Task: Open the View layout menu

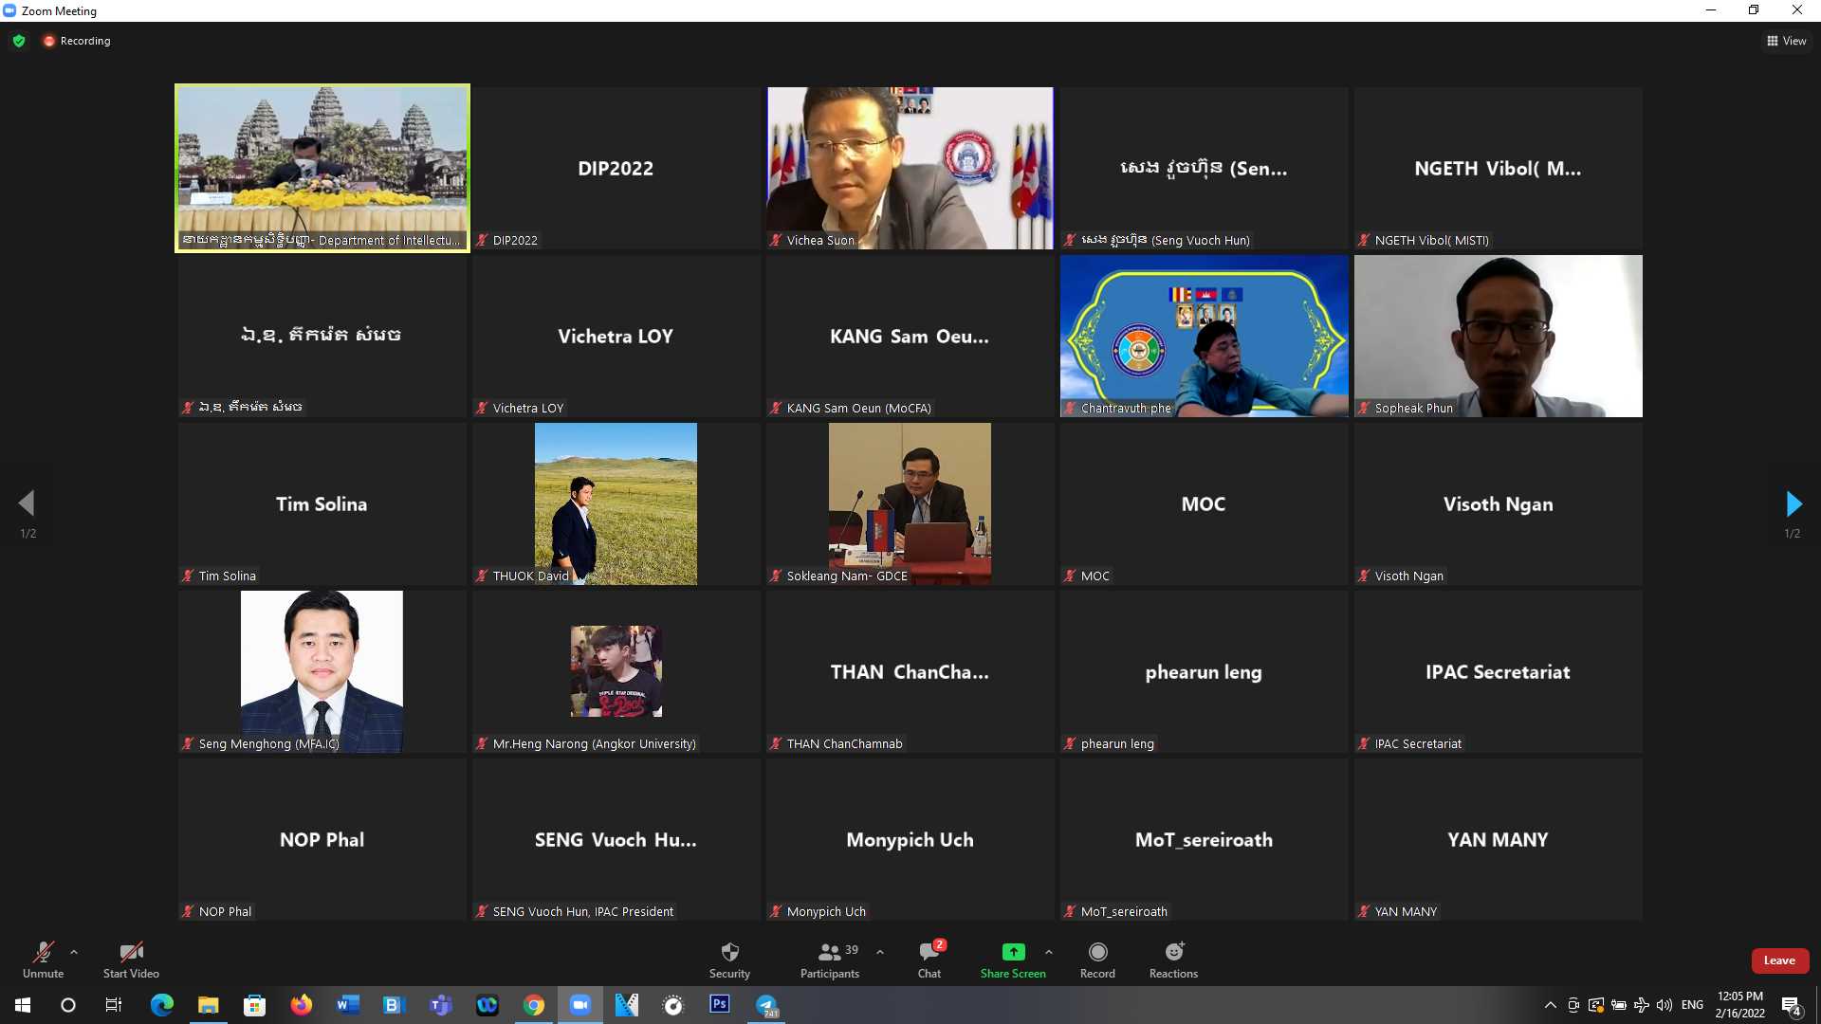Action: click(x=1786, y=41)
